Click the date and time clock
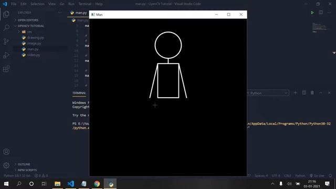 click(x=312, y=184)
